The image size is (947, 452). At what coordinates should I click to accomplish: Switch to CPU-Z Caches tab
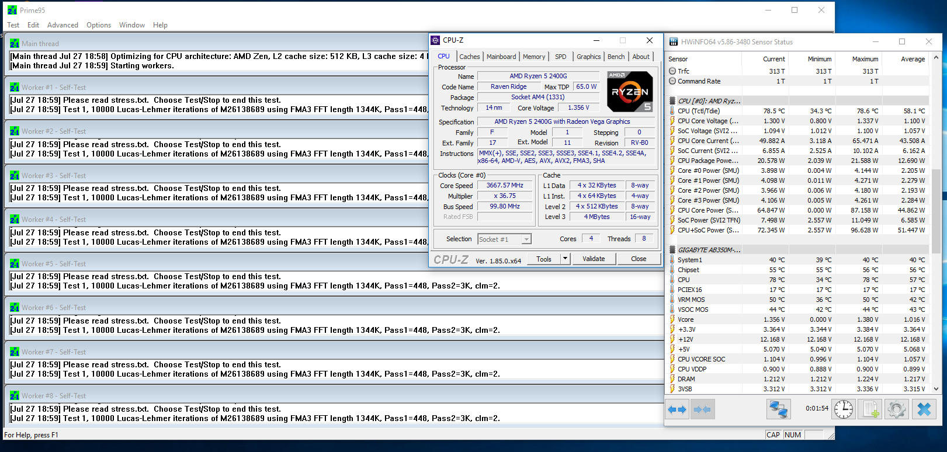(469, 57)
